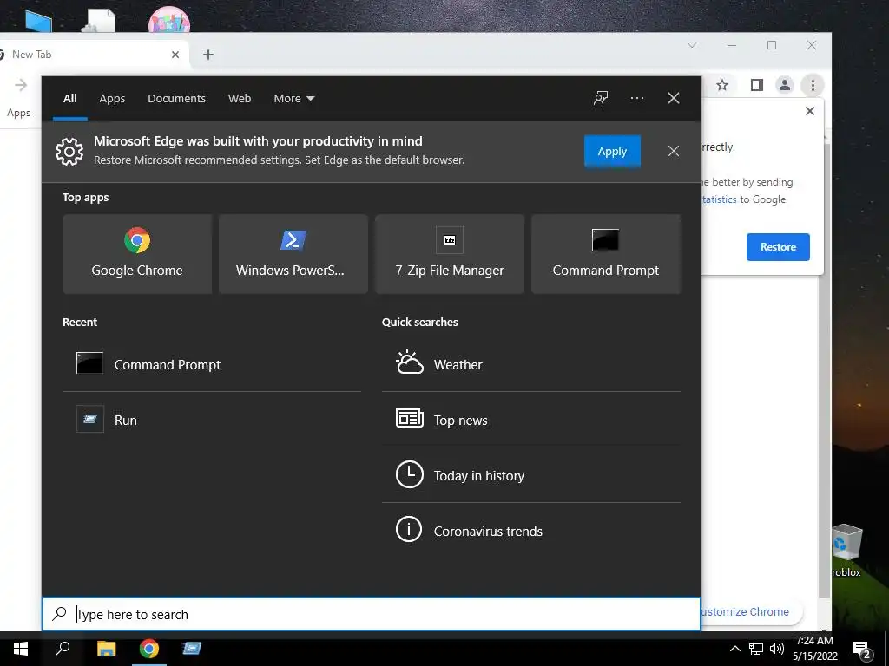The width and height of the screenshot is (889, 666).
Task: Click the Windows Start button
Action: coord(21,649)
